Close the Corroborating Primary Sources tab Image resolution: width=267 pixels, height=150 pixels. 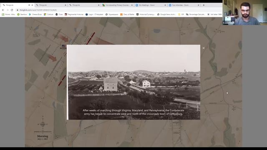[132, 5]
